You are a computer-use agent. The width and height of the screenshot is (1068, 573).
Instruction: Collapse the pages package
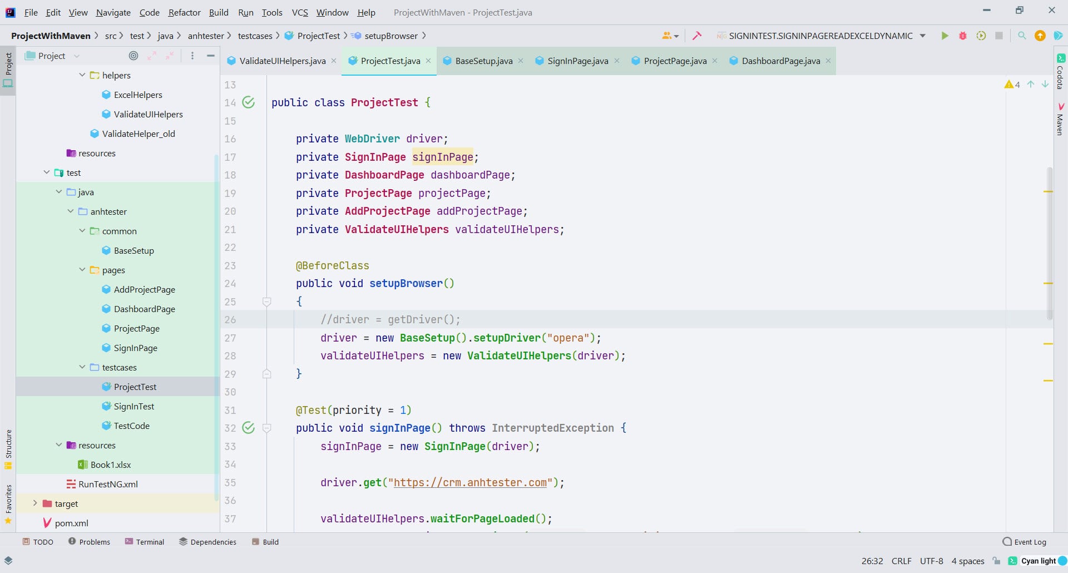tap(82, 270)
